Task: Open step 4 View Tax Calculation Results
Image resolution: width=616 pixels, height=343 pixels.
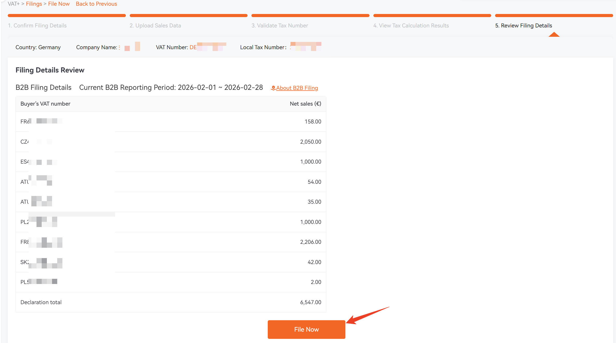Action: pyautogui.click(x=411, y=26)
